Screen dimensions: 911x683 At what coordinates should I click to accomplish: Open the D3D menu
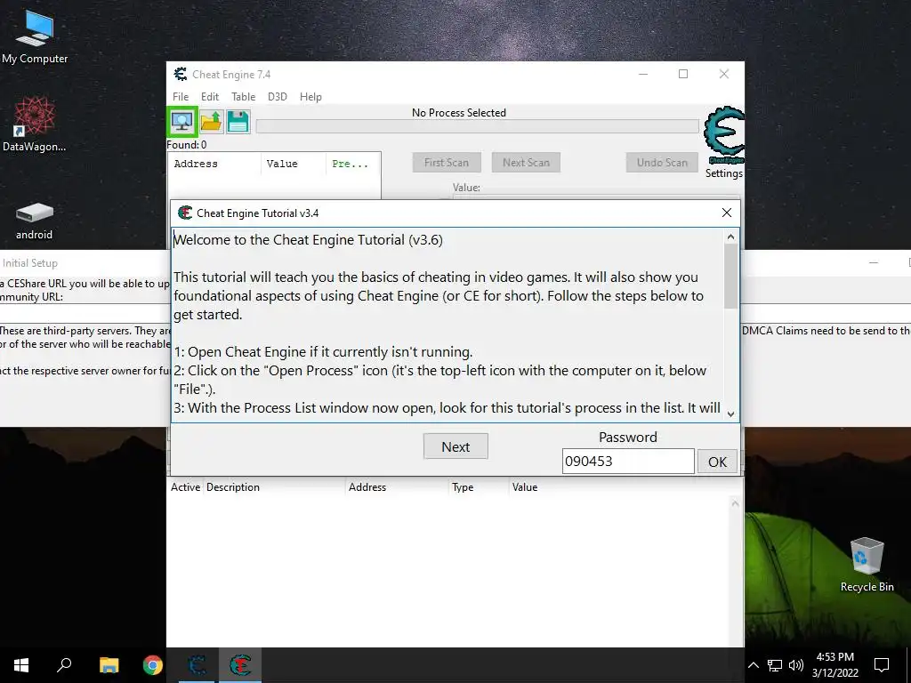point(278,96)
